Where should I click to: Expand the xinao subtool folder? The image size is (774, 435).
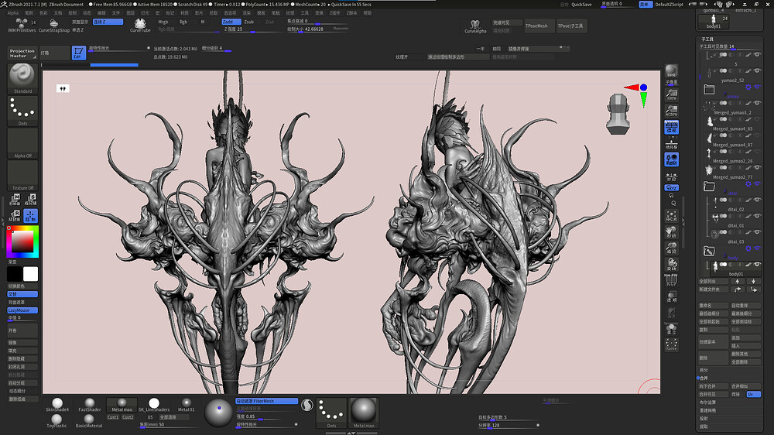709,89
